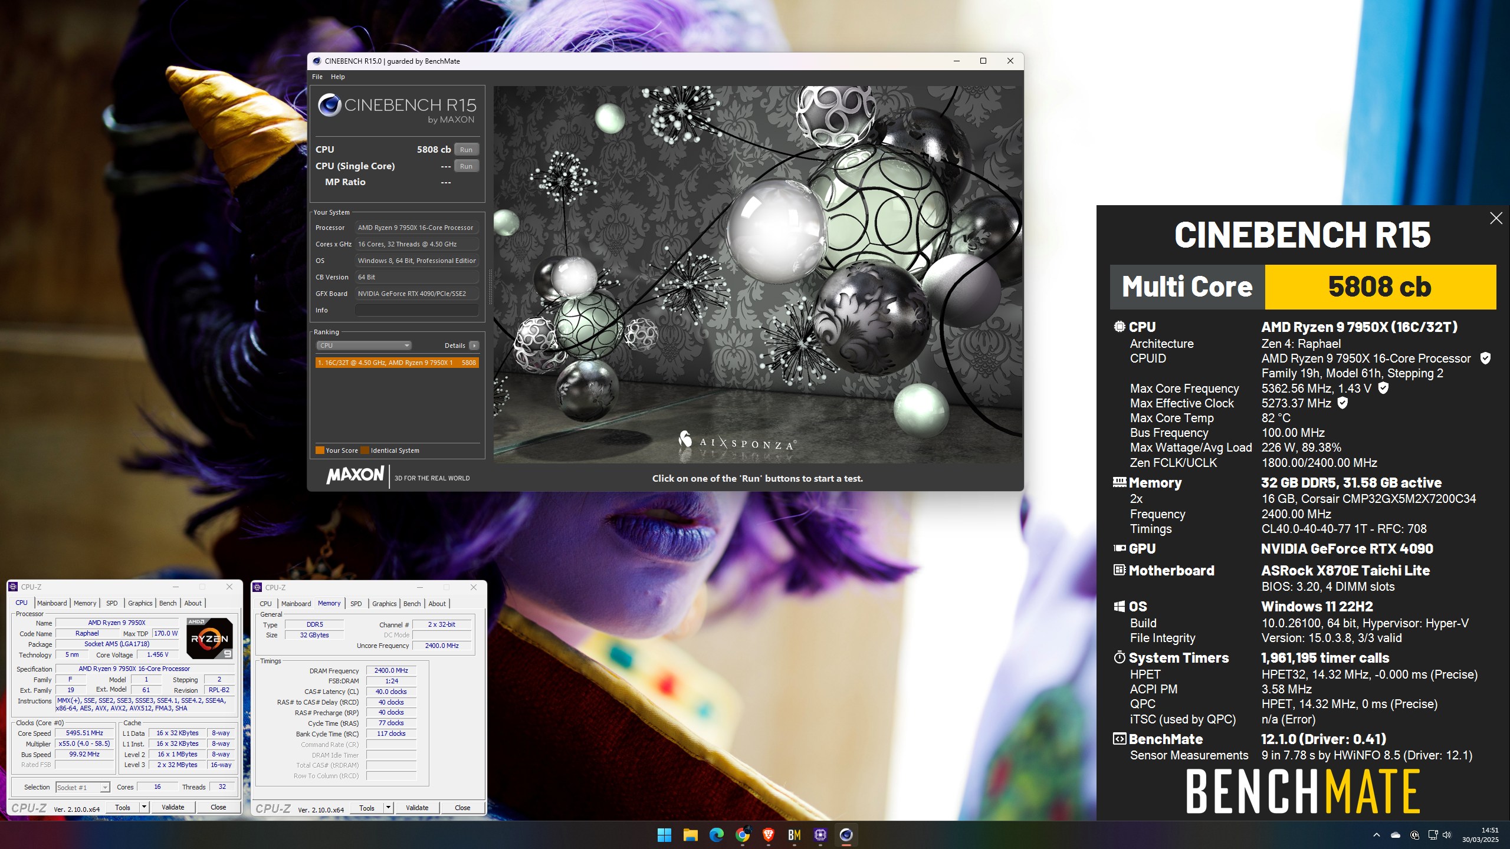Expand Tools arrow in left CPU-Z window
The height and width of the screenshot is (849, 1510).
[x=144, y=807]
